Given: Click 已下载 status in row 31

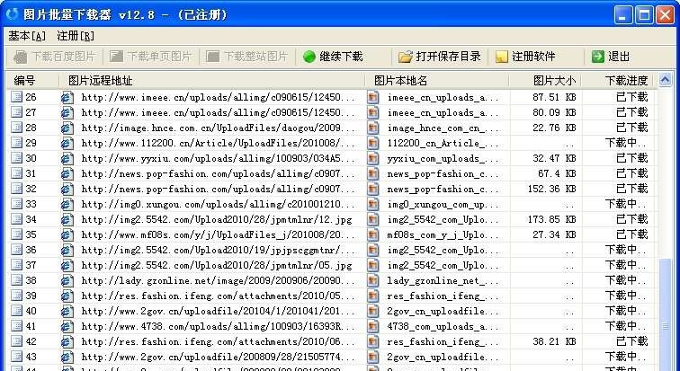Looking at the screenshot, I should click(x=631, y=173).
